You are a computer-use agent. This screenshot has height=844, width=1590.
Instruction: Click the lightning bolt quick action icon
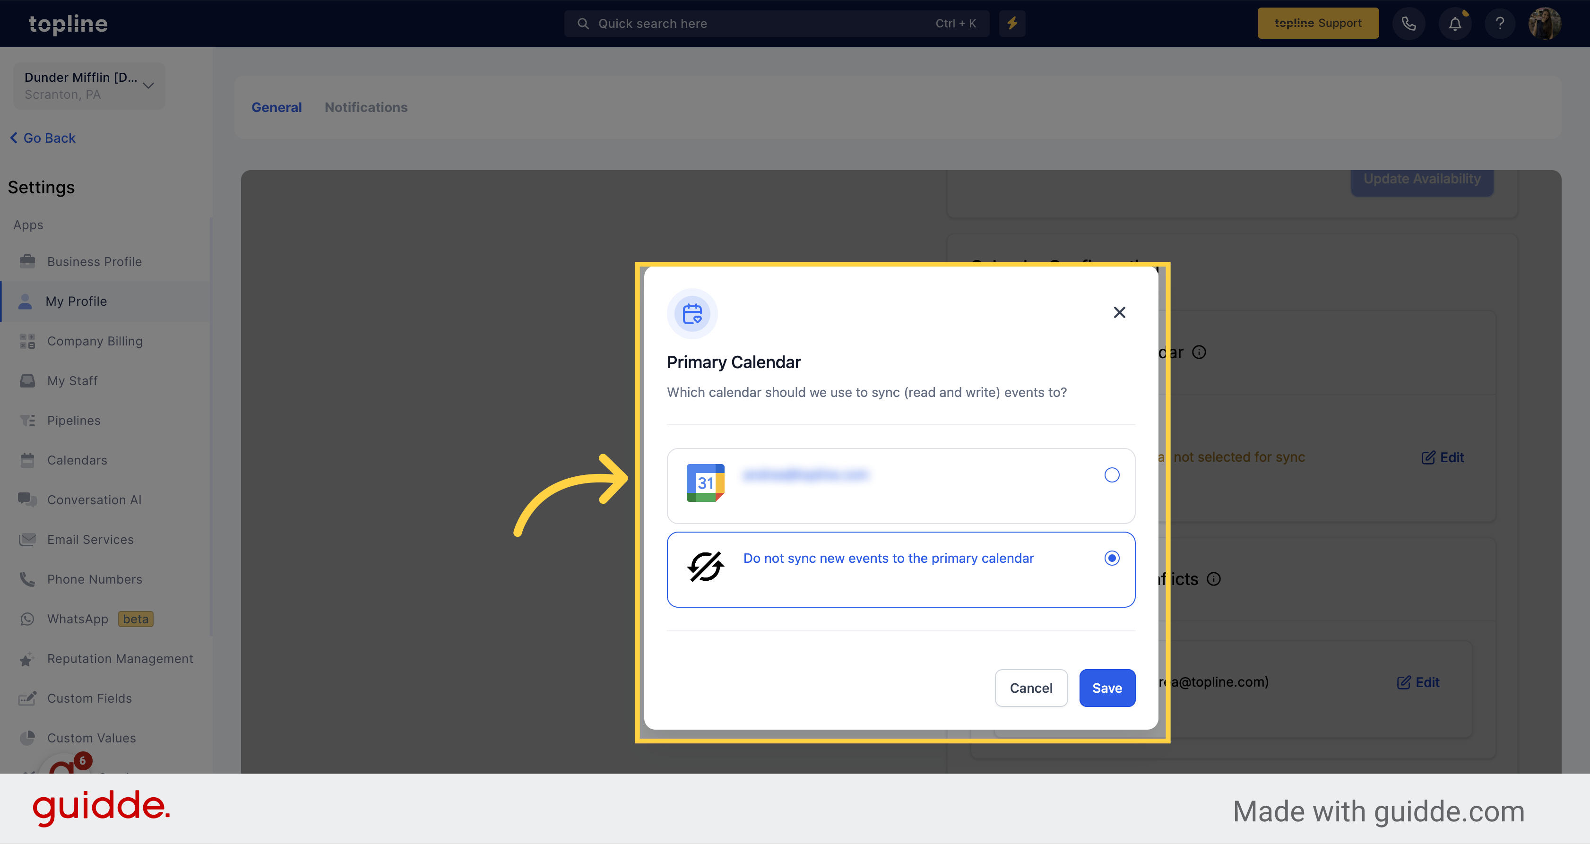point(1013,23)
